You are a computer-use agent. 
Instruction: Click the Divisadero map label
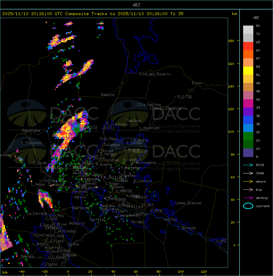click(x=146, y=163)
